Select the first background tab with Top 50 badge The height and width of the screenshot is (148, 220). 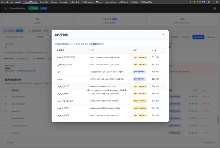[14, 31]
